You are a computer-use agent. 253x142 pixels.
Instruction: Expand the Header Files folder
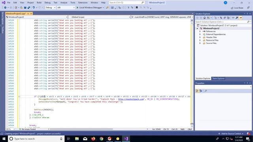click(x=200, y=37)
